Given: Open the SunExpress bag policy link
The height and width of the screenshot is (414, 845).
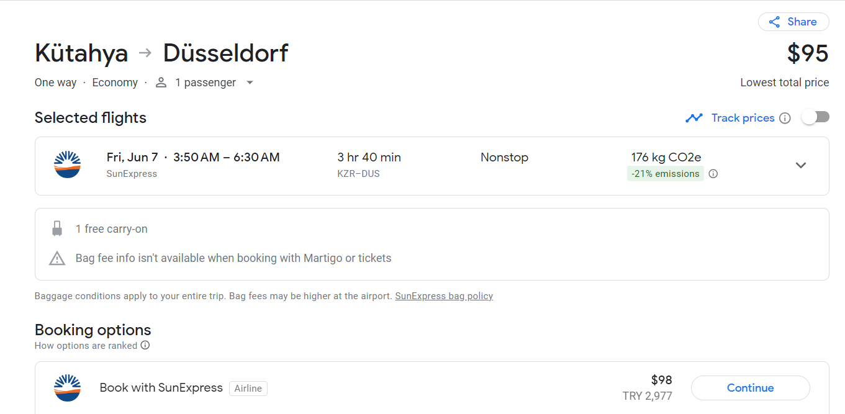Looking at the screenshot, I should (444, 296).
